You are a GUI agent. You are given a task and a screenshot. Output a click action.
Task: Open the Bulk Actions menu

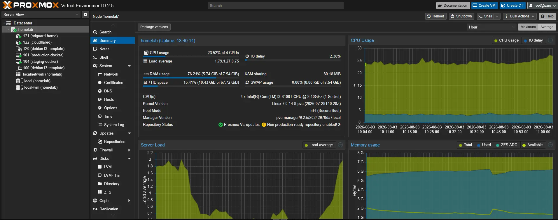(520, 16)
